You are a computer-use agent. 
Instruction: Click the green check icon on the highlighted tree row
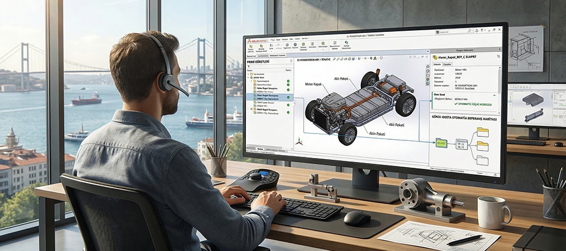(x=288, y=97)
